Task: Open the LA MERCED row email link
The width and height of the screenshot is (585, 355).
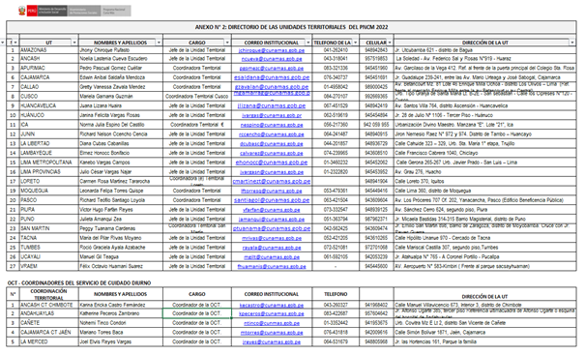Action: tap(272, 341)
